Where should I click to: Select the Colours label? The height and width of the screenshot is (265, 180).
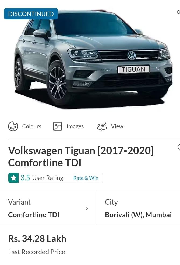[x=32, y=126]
